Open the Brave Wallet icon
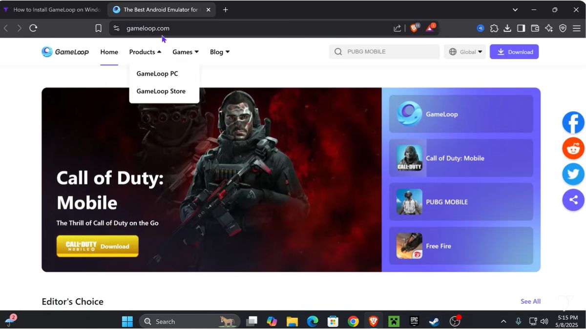Viewport: 586px width, 329px height. (535, 28)
